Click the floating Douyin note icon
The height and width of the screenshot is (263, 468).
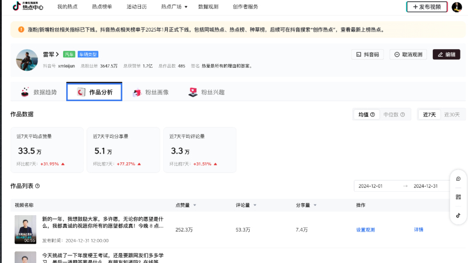pos(458,215)
